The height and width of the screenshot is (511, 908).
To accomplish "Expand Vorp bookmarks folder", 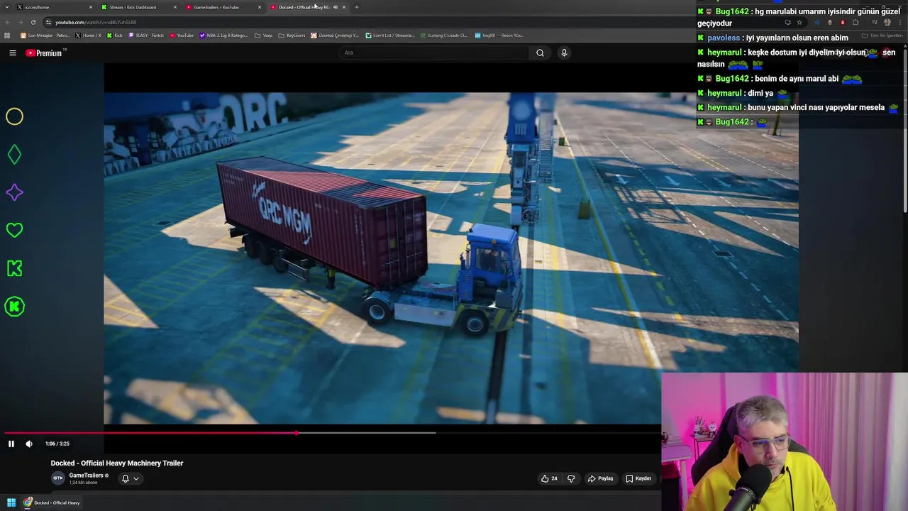I will pos(263,35).
